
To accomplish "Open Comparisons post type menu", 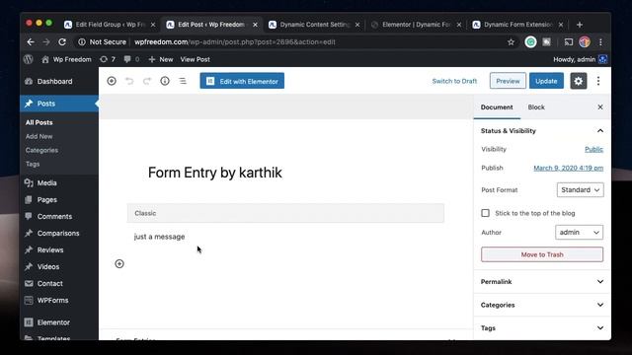I will 59,233.
